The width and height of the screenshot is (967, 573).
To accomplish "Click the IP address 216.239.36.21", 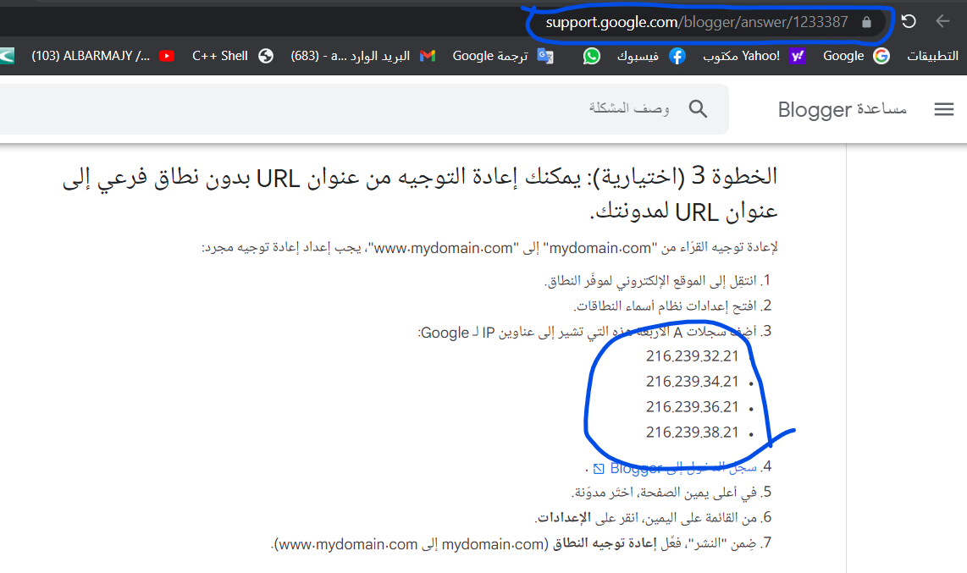I will (692, 406).
